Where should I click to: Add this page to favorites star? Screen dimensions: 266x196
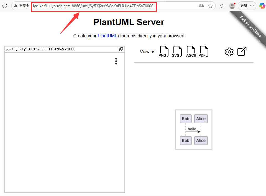[x=210, y=6]
